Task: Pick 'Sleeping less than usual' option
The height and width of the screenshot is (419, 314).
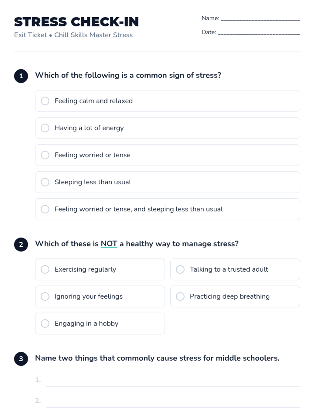Action: pos(45,182)
